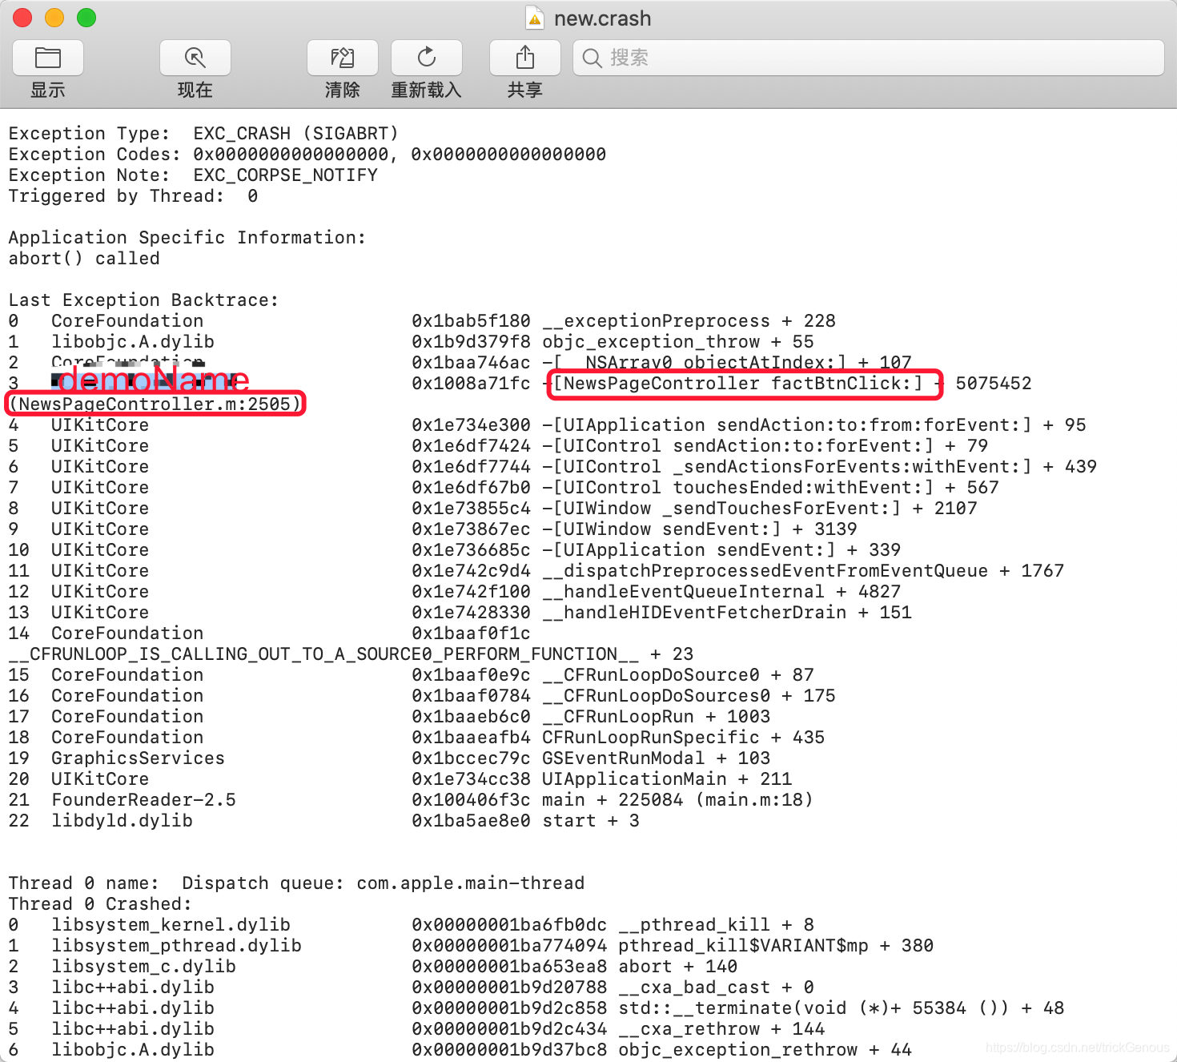Click '__CFRunLoopDoSources0 + 175' text
1177x1062 pixels.
pyautogui.click(x=689, y=695)
